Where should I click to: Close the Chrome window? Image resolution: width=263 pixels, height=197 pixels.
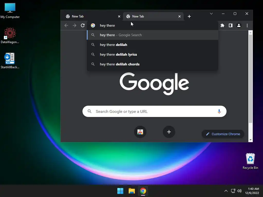pos(247,14)
